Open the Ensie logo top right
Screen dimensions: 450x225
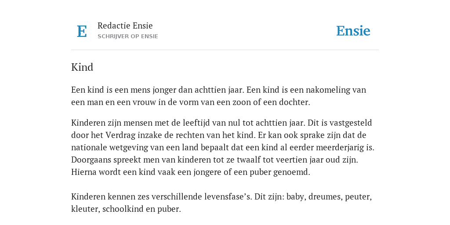353,31
